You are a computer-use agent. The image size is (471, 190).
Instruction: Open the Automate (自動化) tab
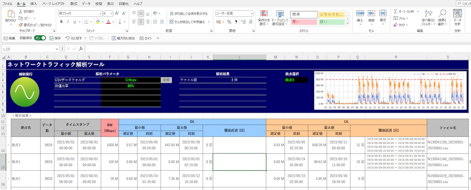(x=124, y=3)
